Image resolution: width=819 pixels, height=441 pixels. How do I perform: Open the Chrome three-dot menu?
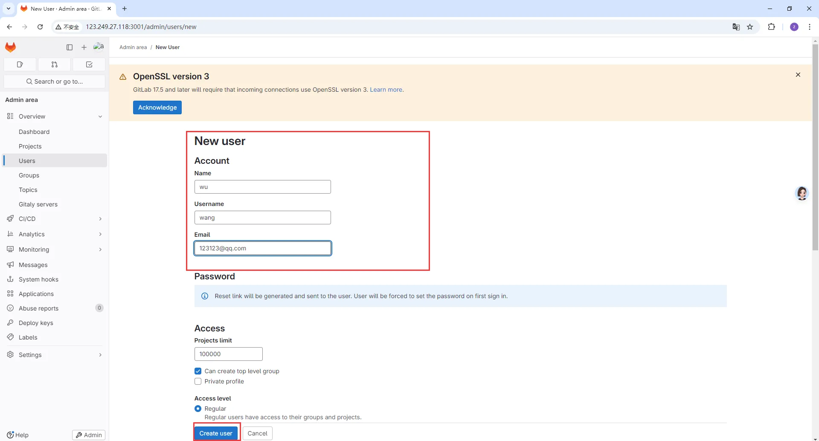pos(810,27)
